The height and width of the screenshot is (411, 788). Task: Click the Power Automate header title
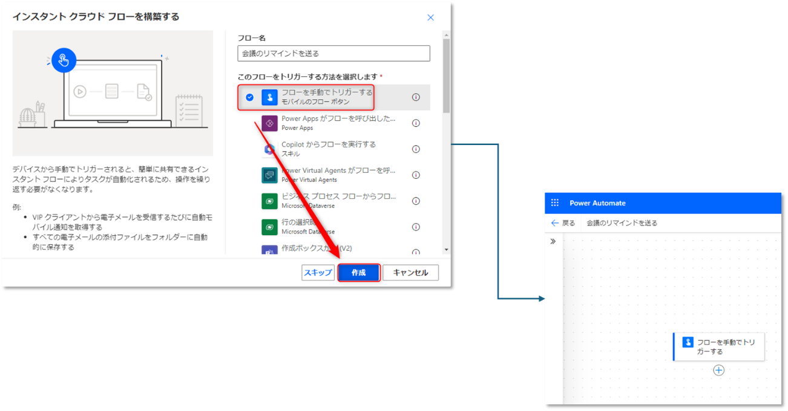[597, 203]
